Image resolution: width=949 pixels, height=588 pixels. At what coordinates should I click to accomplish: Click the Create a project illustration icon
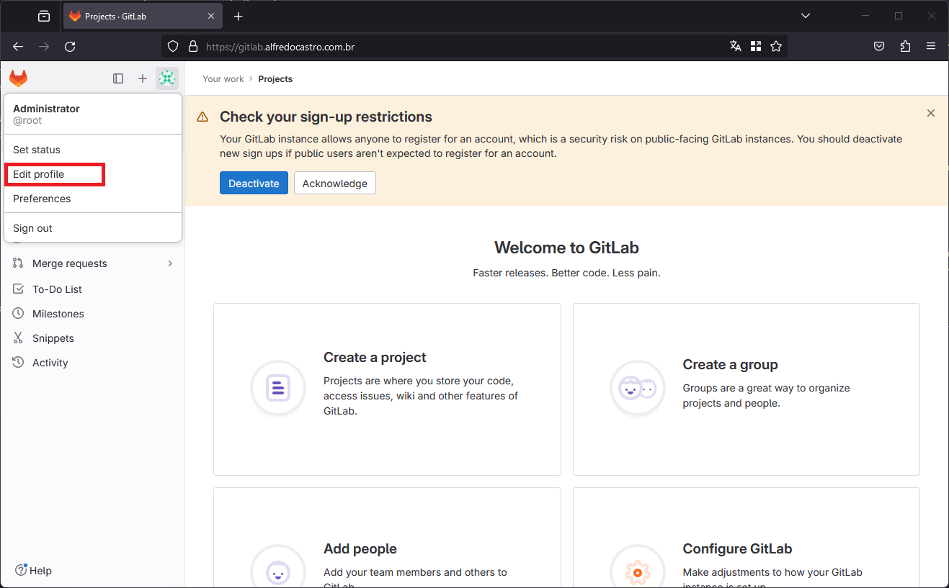[x=278, y=388]
